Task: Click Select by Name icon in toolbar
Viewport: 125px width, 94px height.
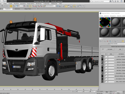Action: [x=3, y=6]
